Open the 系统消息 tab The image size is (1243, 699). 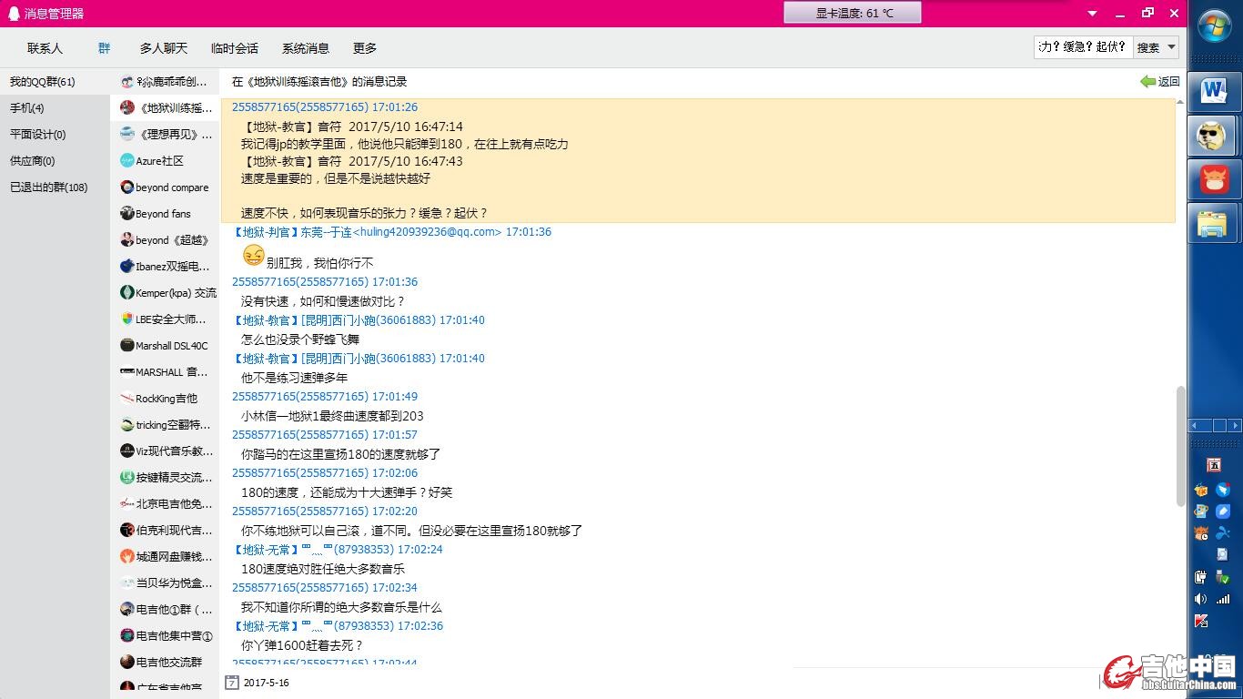point(306,48)
